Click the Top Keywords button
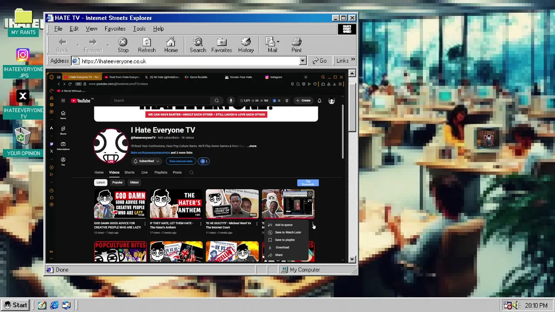This screenshot has width=555, height=312. point(308,183)
